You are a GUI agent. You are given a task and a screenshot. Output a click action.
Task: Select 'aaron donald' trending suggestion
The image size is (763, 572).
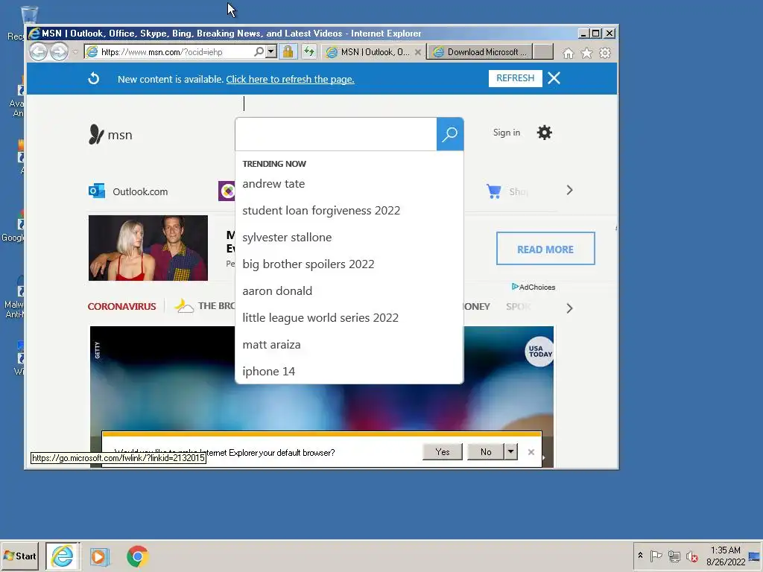pos(277,291)
